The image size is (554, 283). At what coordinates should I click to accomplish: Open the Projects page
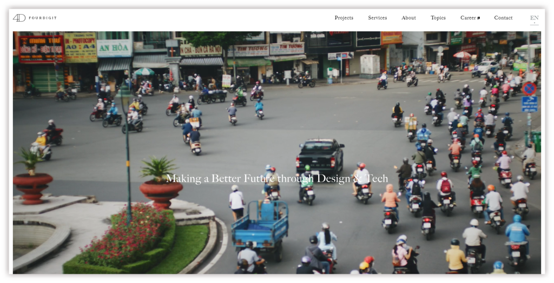point(344,18)
